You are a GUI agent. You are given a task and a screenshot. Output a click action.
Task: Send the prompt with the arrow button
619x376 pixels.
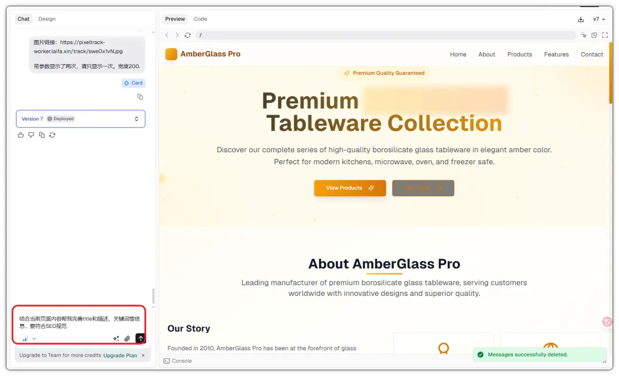[x=140, y=338]
